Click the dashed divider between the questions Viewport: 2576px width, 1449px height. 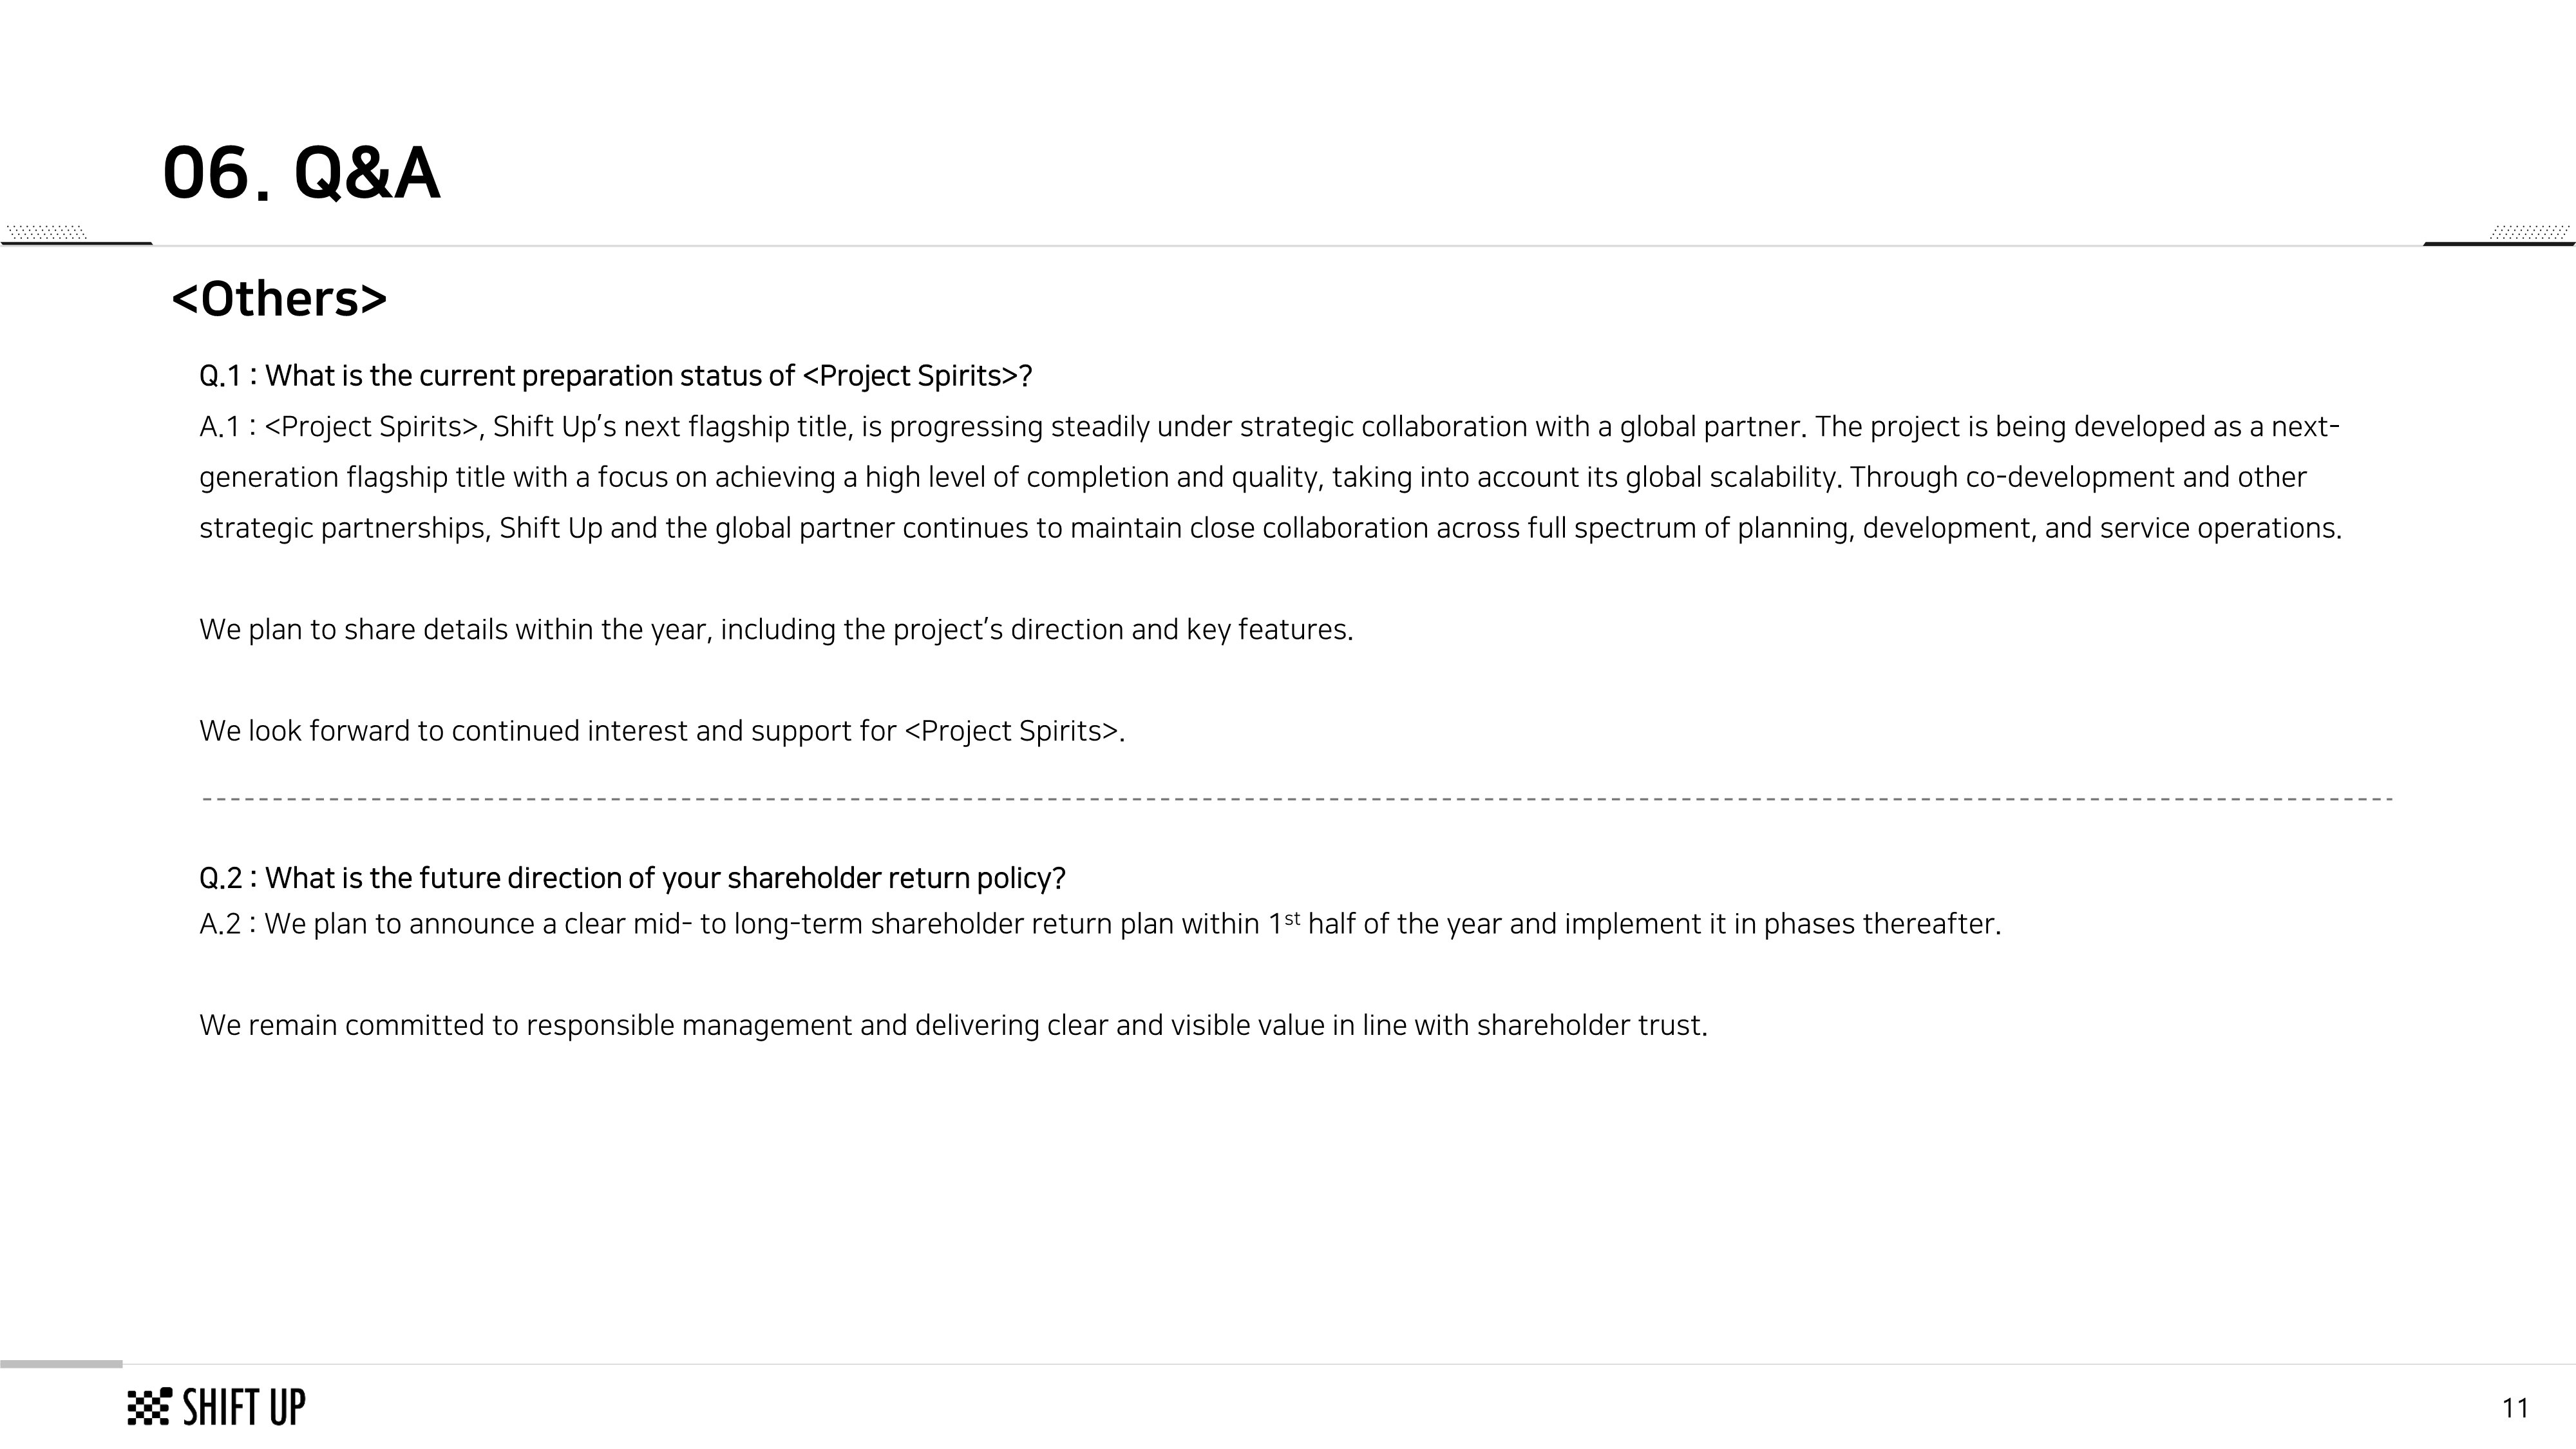[x=1297, y=799]
